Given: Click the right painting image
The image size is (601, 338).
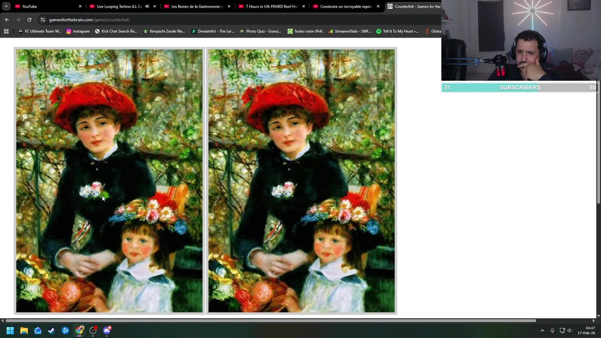Looking at the screenshot, I should point(301,181).
